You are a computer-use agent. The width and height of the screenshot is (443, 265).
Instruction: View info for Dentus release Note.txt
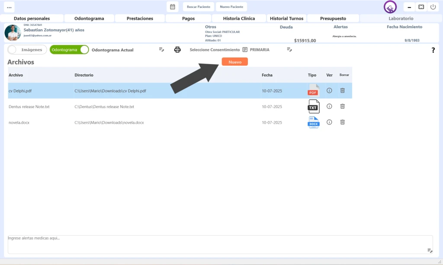pos(329,106)
